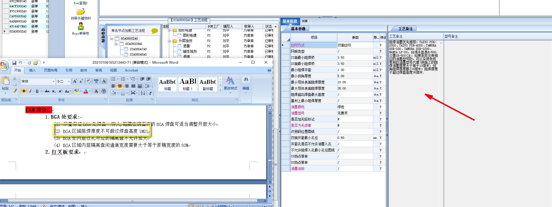Click the Word Office button
The image size is (552, 207).
pos(4,66)
